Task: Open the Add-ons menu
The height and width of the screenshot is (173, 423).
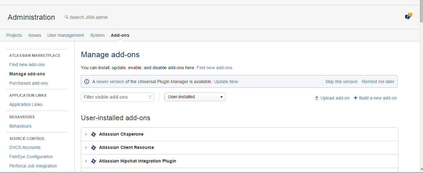Action: pyautogui.click(x=120, y=35)
